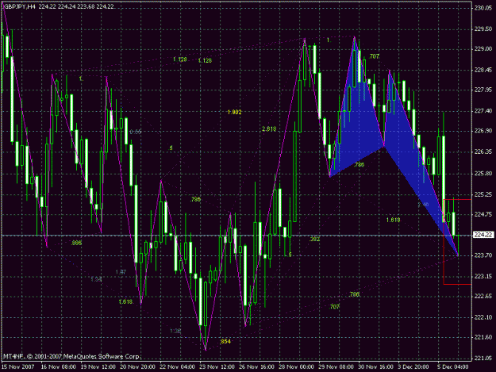Click the 19 Nov 12:00 time label

pyautogui.click(x=98, y=367)
